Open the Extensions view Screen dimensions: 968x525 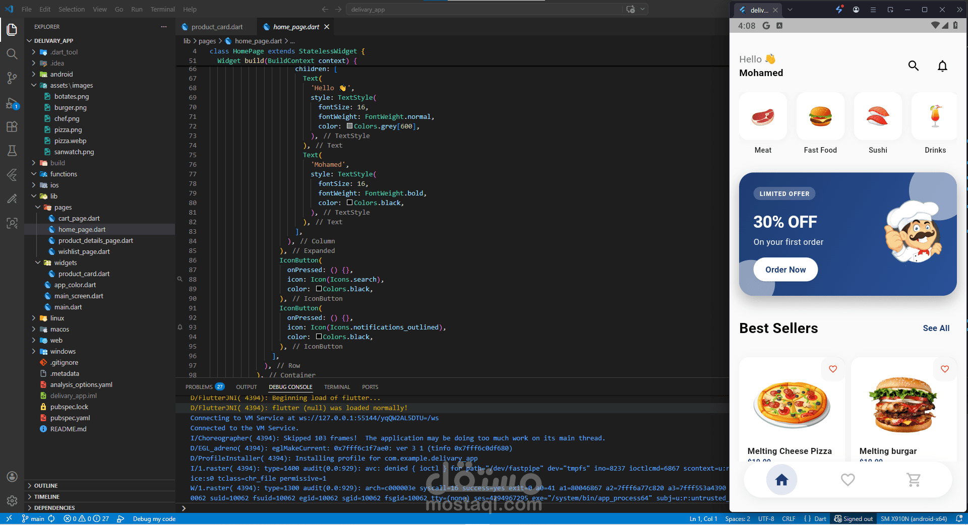click(12, 126)
